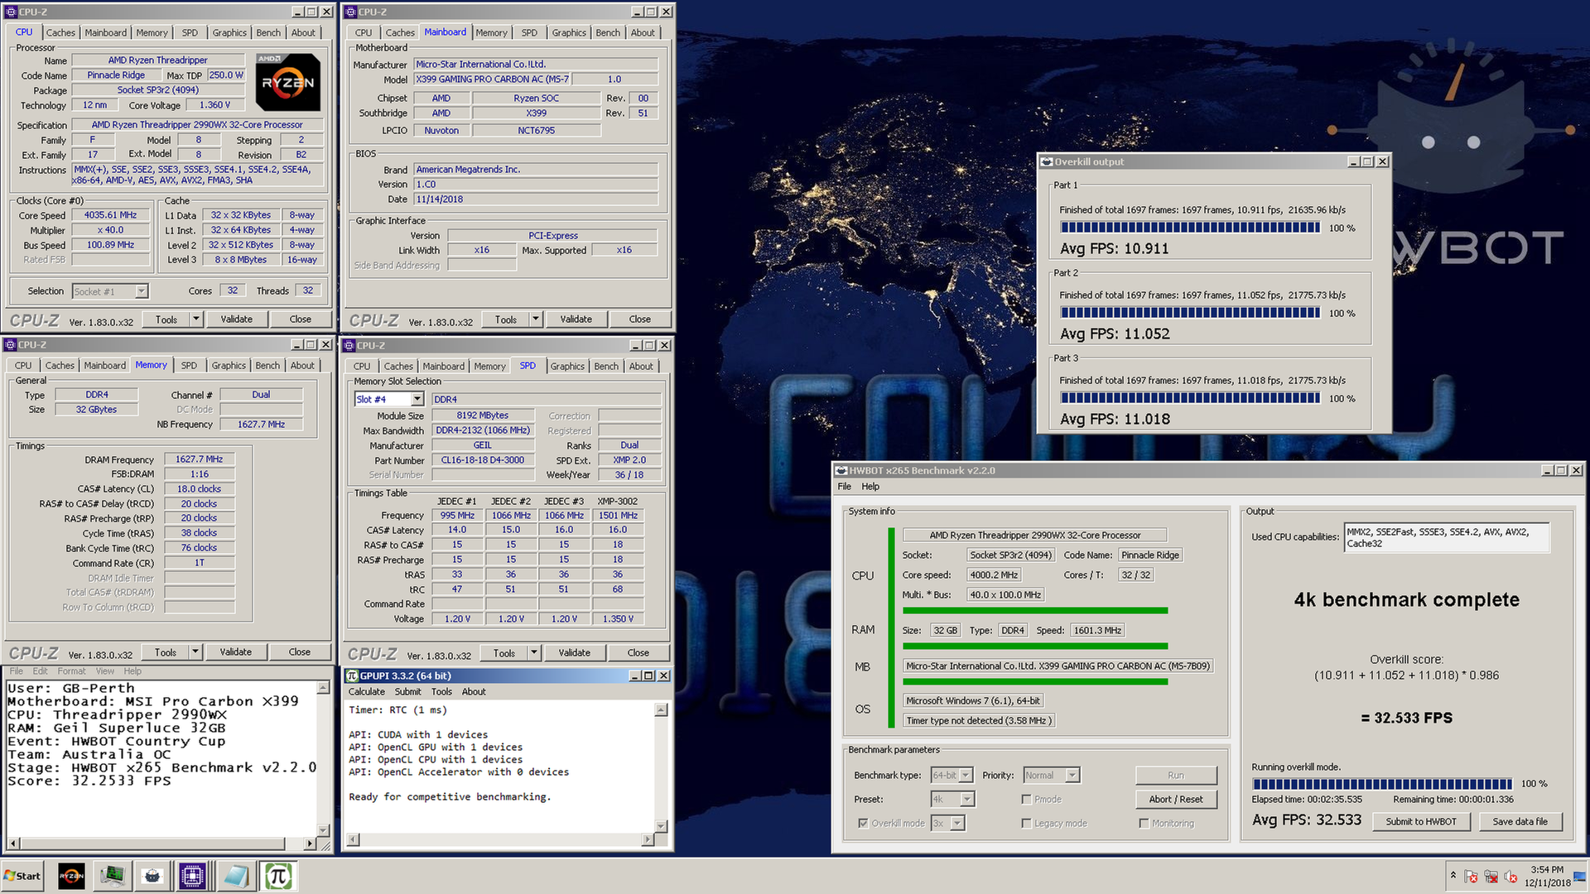1590x894 pixels.
Task: Open the File menu in HWBOT x265 Benchmark
Action: [844, 486]
